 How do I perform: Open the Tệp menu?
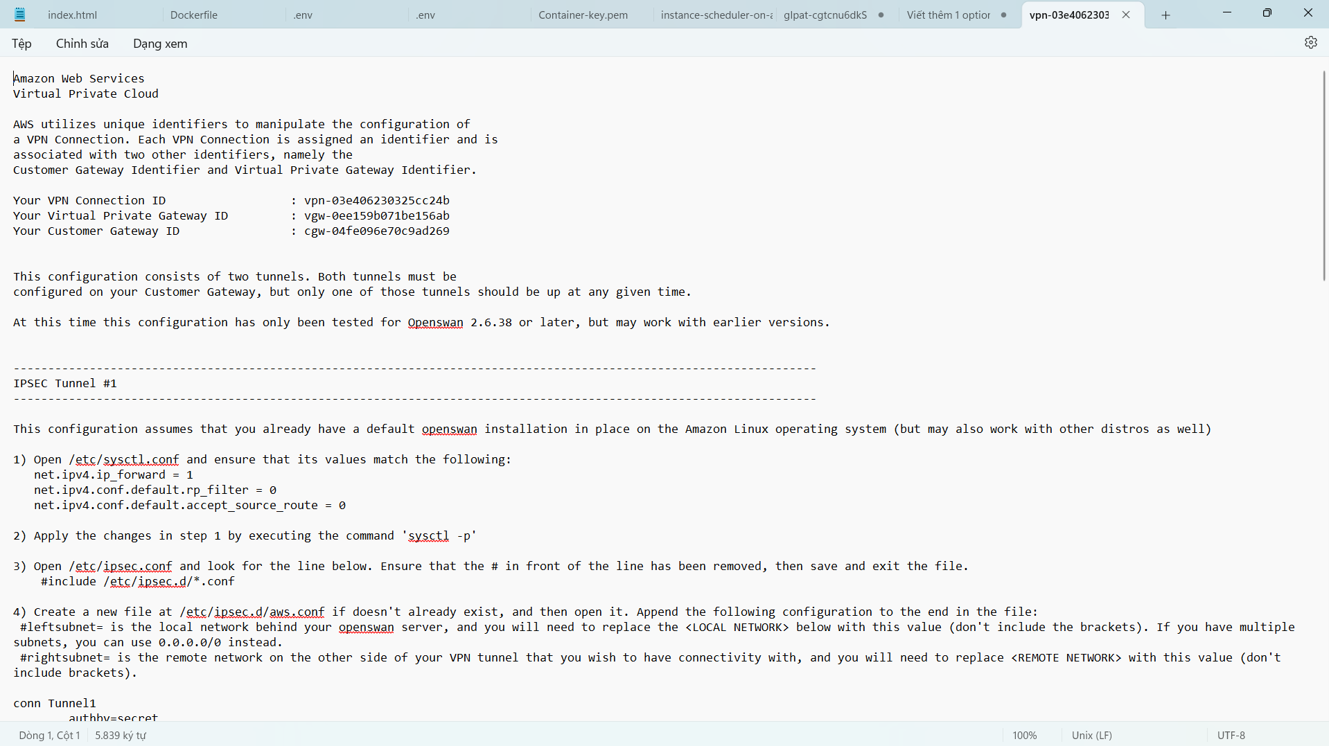(21, 44)
